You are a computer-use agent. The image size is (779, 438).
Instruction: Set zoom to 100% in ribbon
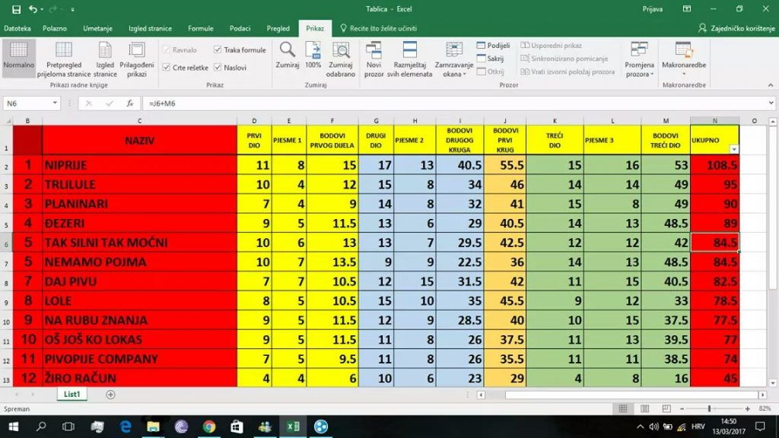[x=313, y=56]
